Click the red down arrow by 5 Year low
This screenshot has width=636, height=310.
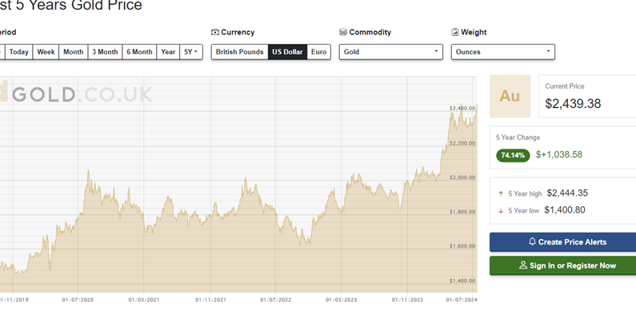click(501, 211)
